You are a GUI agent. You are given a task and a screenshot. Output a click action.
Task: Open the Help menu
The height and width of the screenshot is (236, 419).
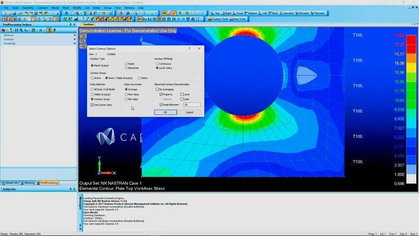[x=141, y=8]
